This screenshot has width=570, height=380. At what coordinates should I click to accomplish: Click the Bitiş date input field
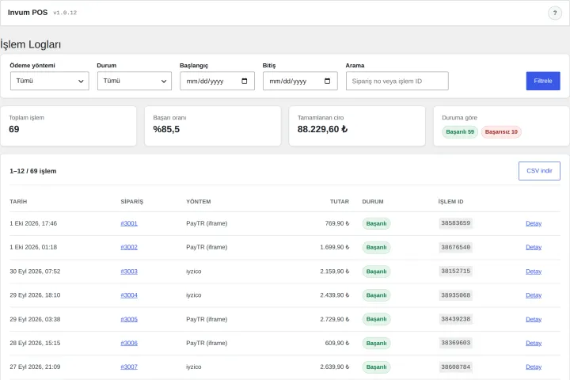(300, 81)
